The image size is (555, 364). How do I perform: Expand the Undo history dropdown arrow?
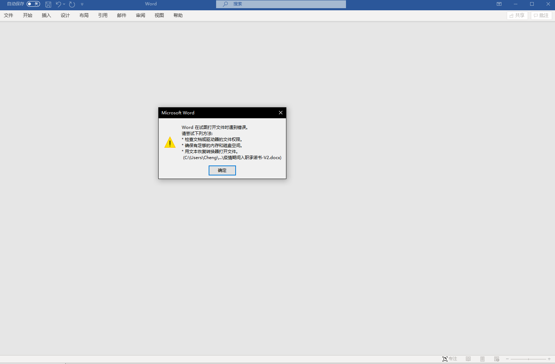64,4
